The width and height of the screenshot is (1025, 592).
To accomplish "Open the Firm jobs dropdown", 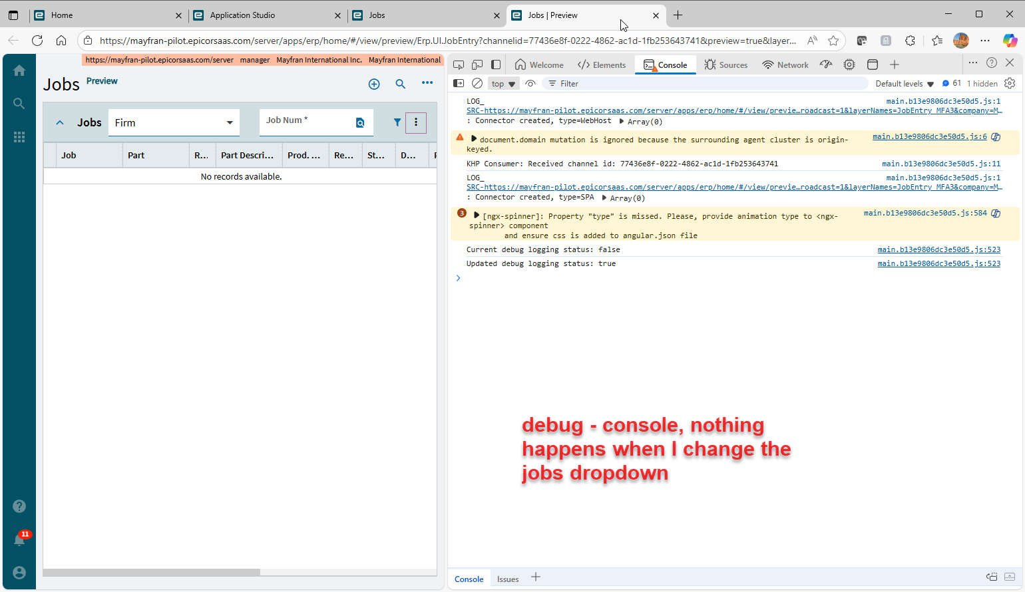I will (x=174, y=122).
